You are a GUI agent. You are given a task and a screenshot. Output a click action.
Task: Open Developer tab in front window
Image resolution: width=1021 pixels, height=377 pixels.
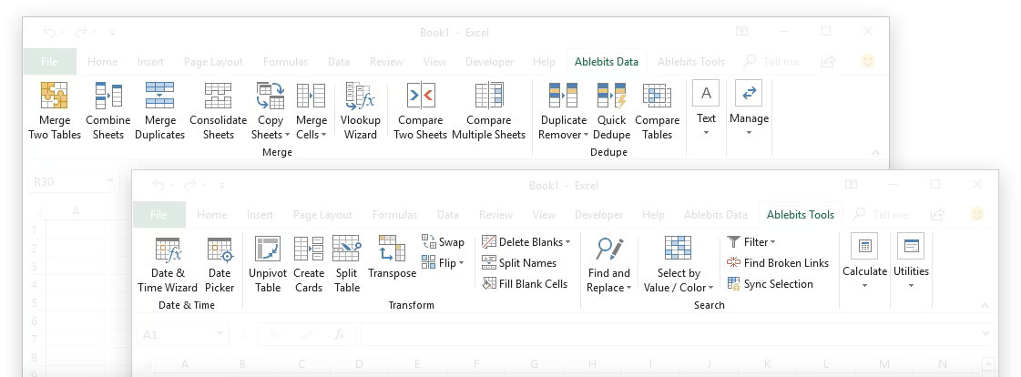click(598, 215)
